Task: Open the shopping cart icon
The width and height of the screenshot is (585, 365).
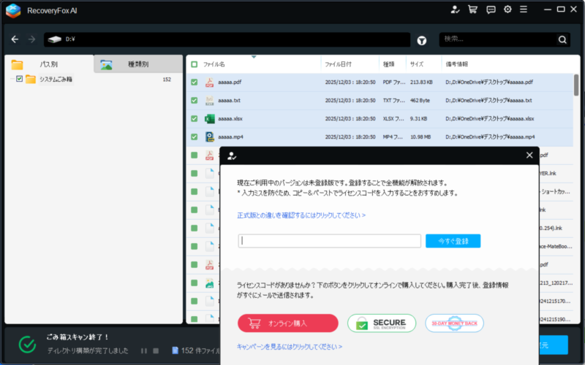Action: click(473, 9)
